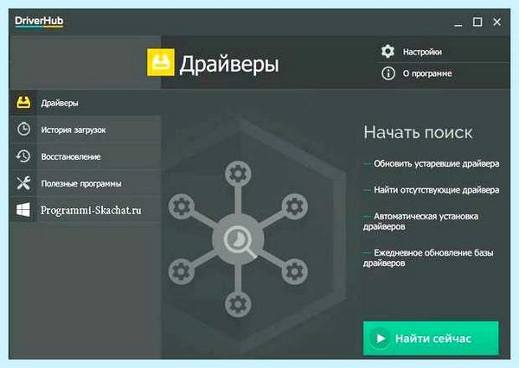Screen dimensions: 519x368
Task: Click the Восстановление restore-history icon
Action: (23, 156)
